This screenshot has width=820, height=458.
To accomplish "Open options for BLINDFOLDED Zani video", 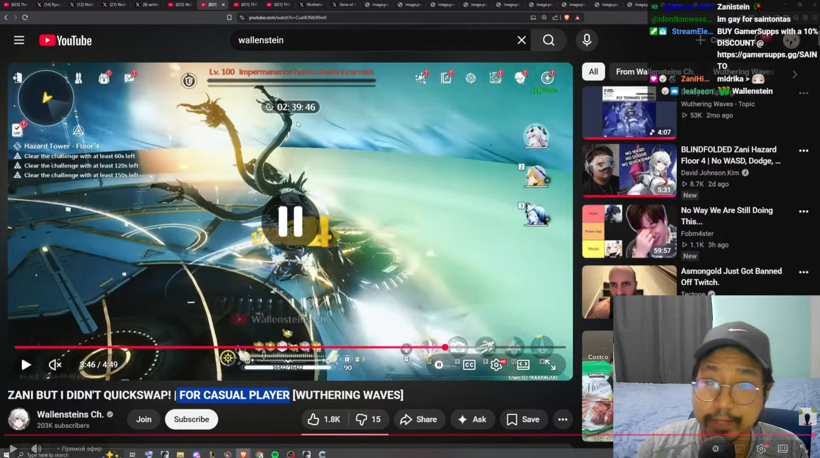I will [x=804, y=151].
